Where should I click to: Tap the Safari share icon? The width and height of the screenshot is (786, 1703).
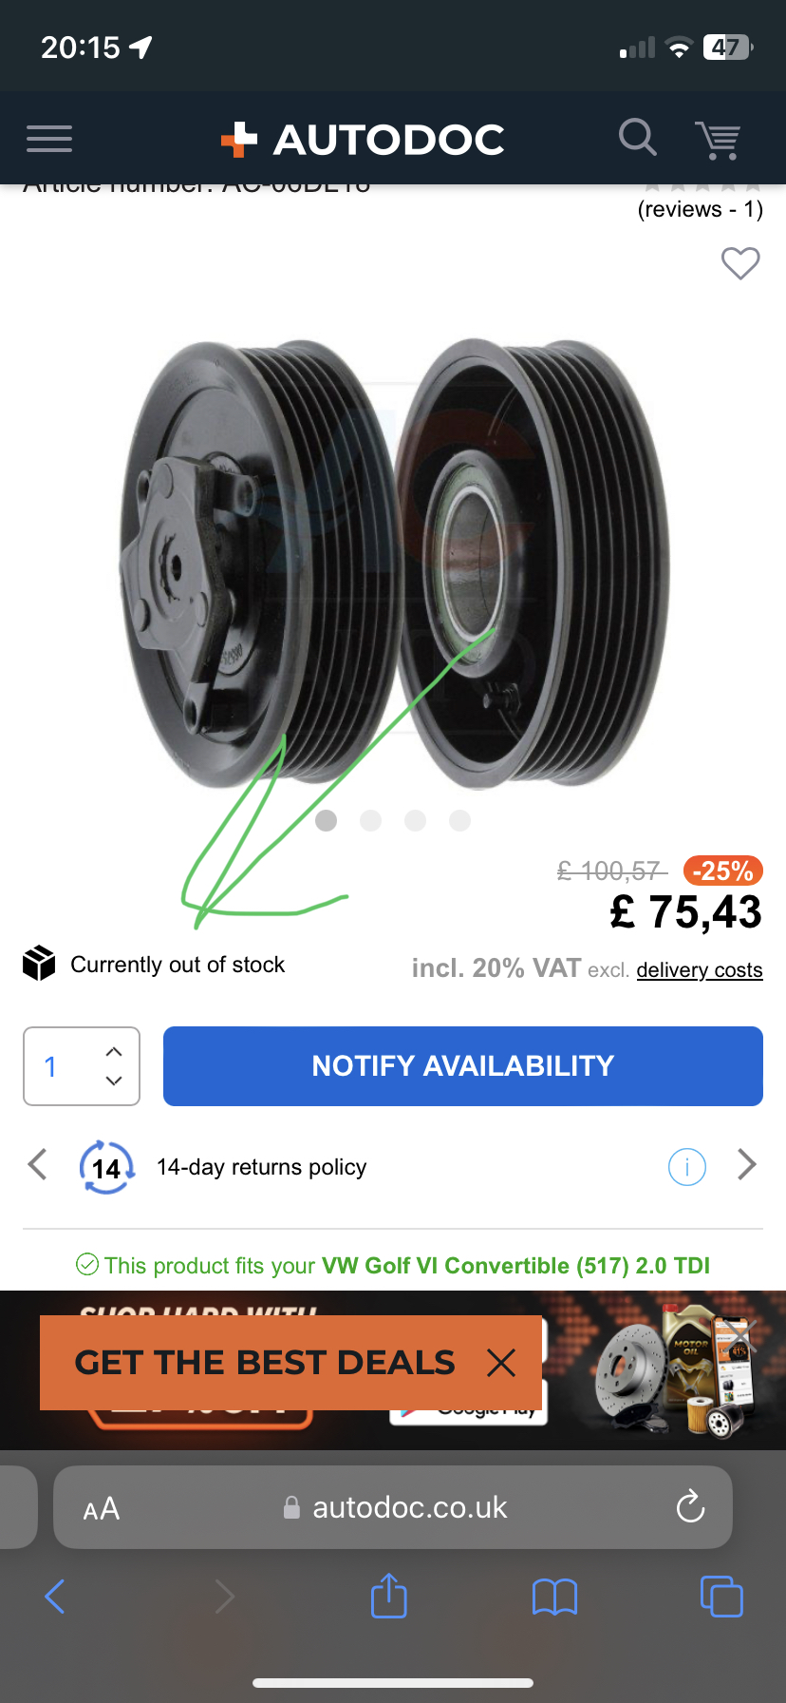click(388, 1596)
